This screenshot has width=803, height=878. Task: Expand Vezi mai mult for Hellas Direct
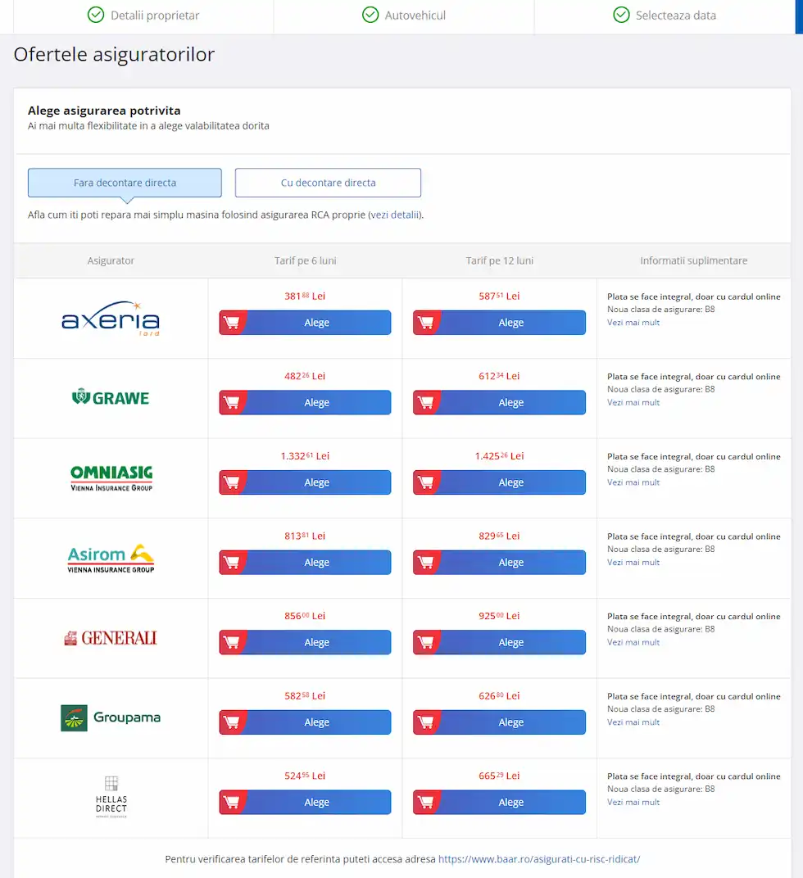click(633, 803)
